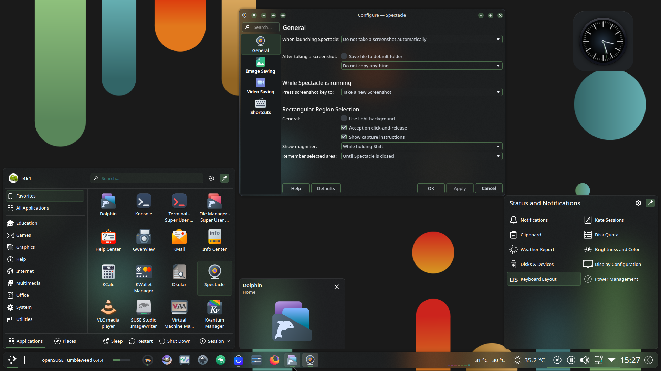Open the Shortcuts settings page
Viewport: 661px width, 371px height.
(261, 106)
